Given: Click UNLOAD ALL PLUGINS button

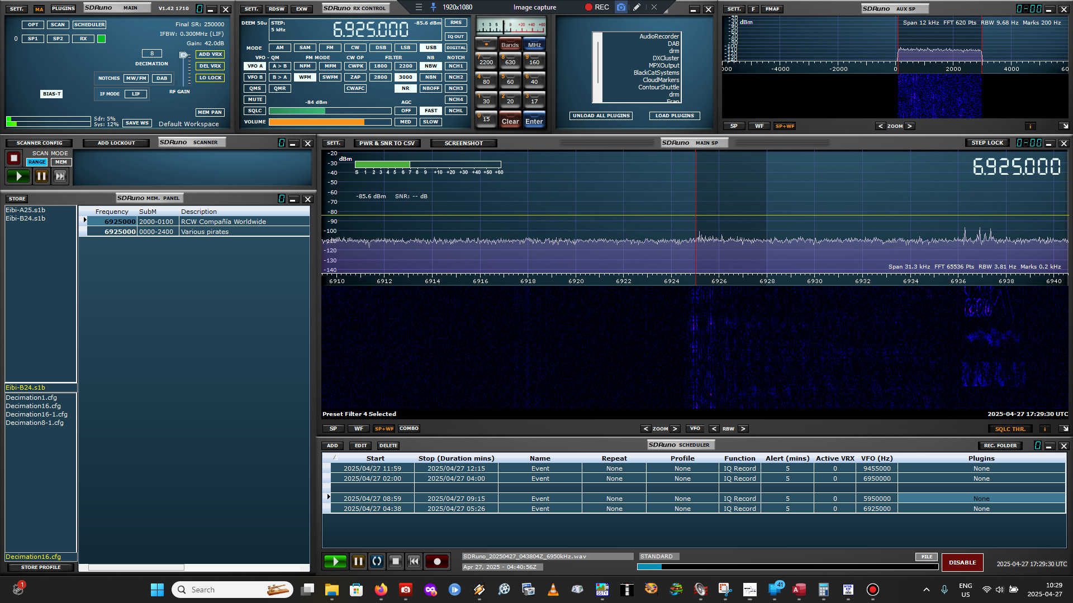Looking at the screenshot, I should [x=601, y=116].
